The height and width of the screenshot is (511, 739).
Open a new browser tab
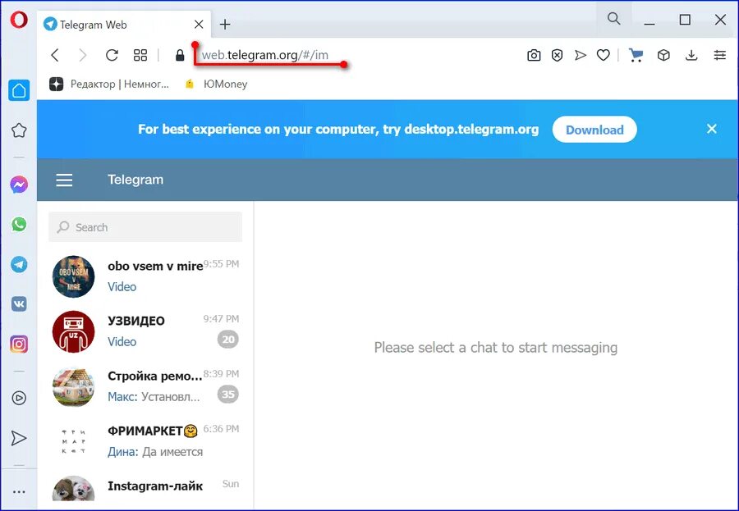pyautogui.click(x=225, y=25)
